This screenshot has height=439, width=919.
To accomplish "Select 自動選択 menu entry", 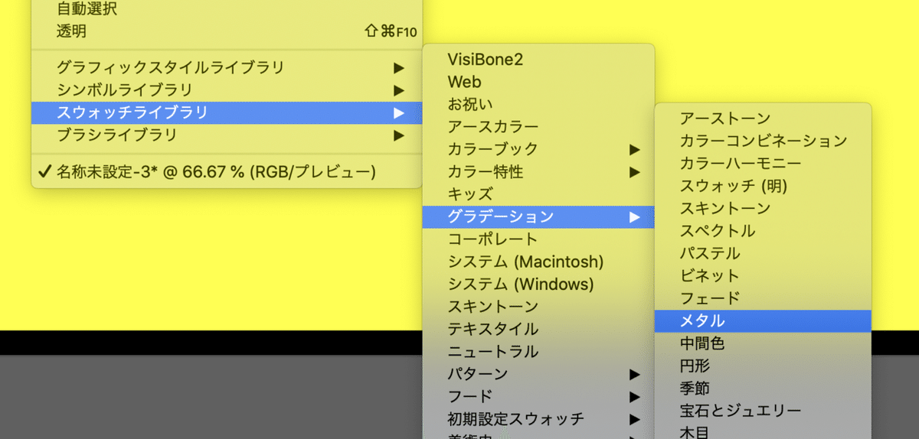I will coord(227,9).
